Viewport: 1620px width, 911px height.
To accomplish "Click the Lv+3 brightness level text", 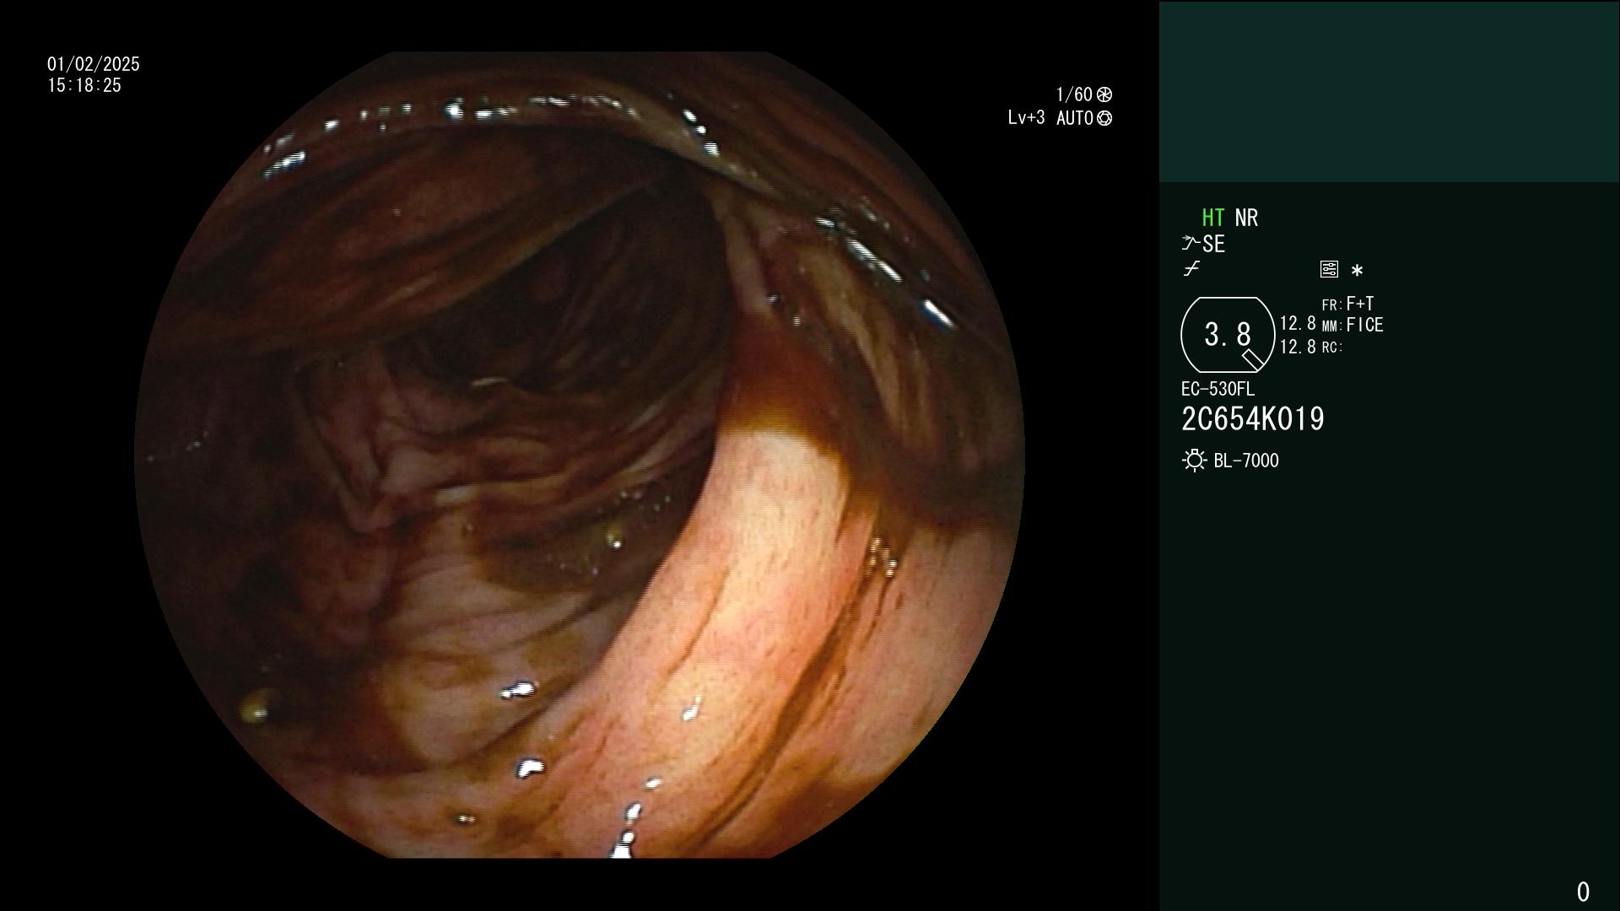I will [1026, 118].
